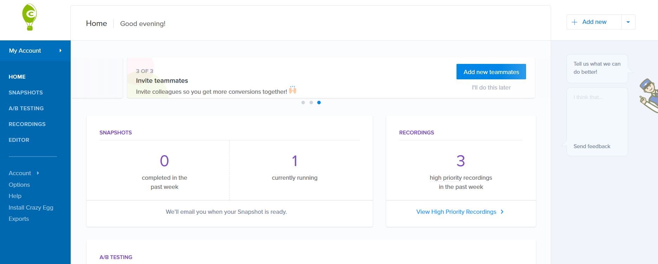The height and width of the screenshot is (264, 658).
Task: Open Install Crazy Egg link
Action: [x=31, y=207]
